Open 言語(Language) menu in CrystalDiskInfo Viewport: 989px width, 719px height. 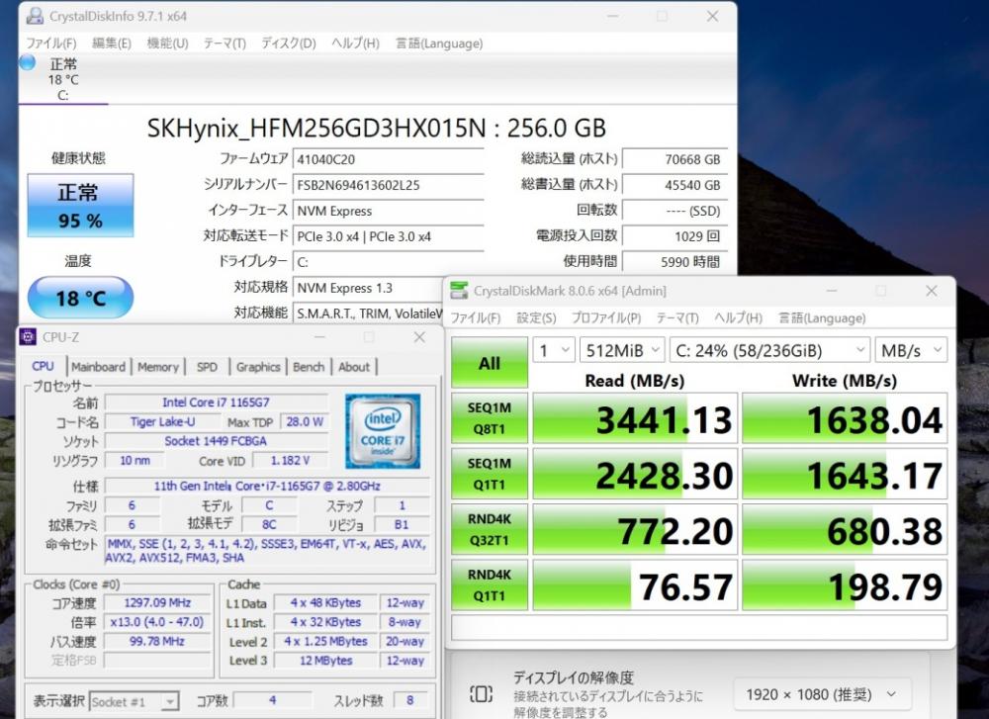coord(439,43)
